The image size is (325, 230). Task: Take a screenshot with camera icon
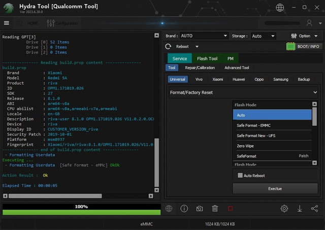200,209
